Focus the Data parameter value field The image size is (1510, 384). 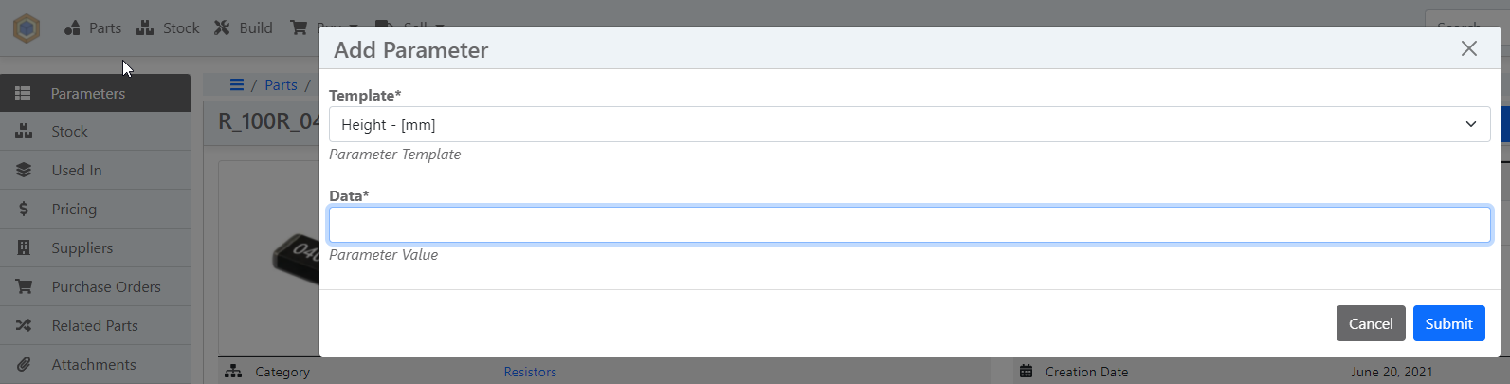pos(909,225)
